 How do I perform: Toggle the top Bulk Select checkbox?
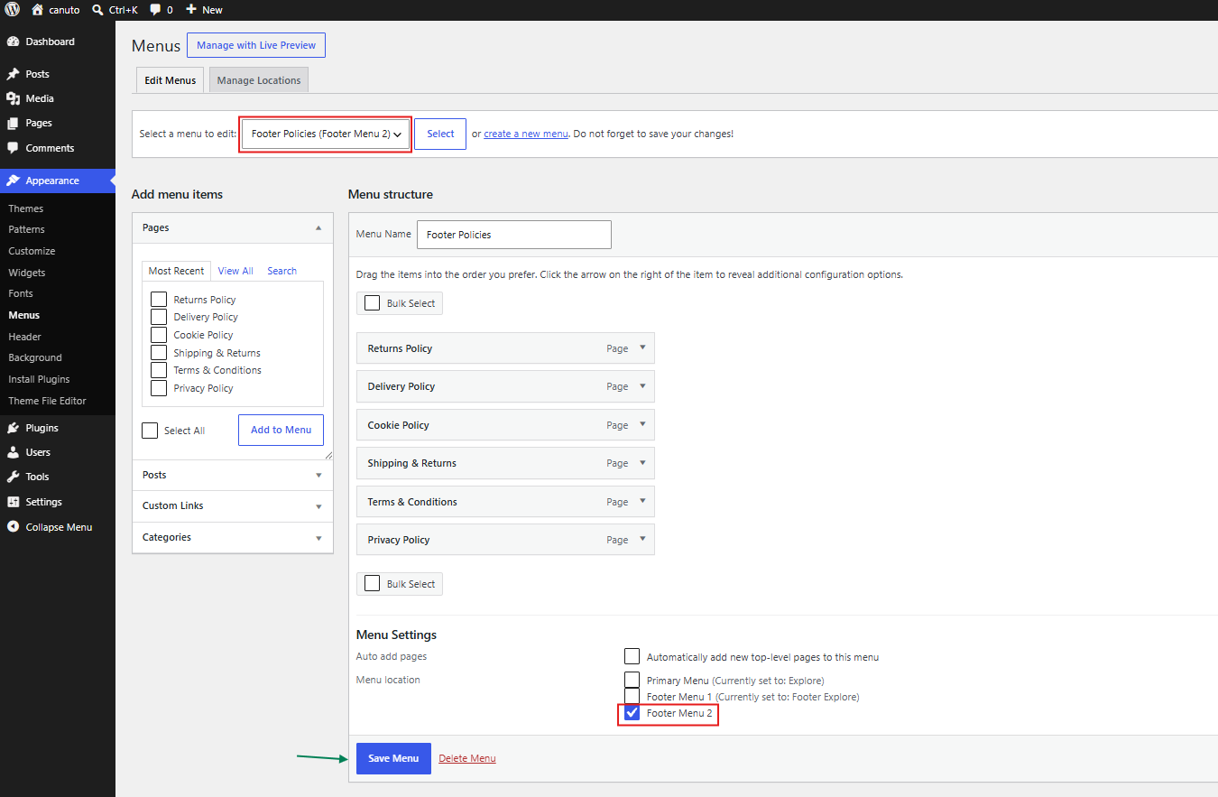[x=372, y=303]
